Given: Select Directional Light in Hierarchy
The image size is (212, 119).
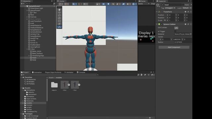Looking at the screenshot, I should click(37, 8).
